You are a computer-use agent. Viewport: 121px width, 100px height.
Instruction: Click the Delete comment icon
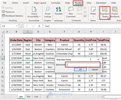pyautogui.click(x=79, y=9)
